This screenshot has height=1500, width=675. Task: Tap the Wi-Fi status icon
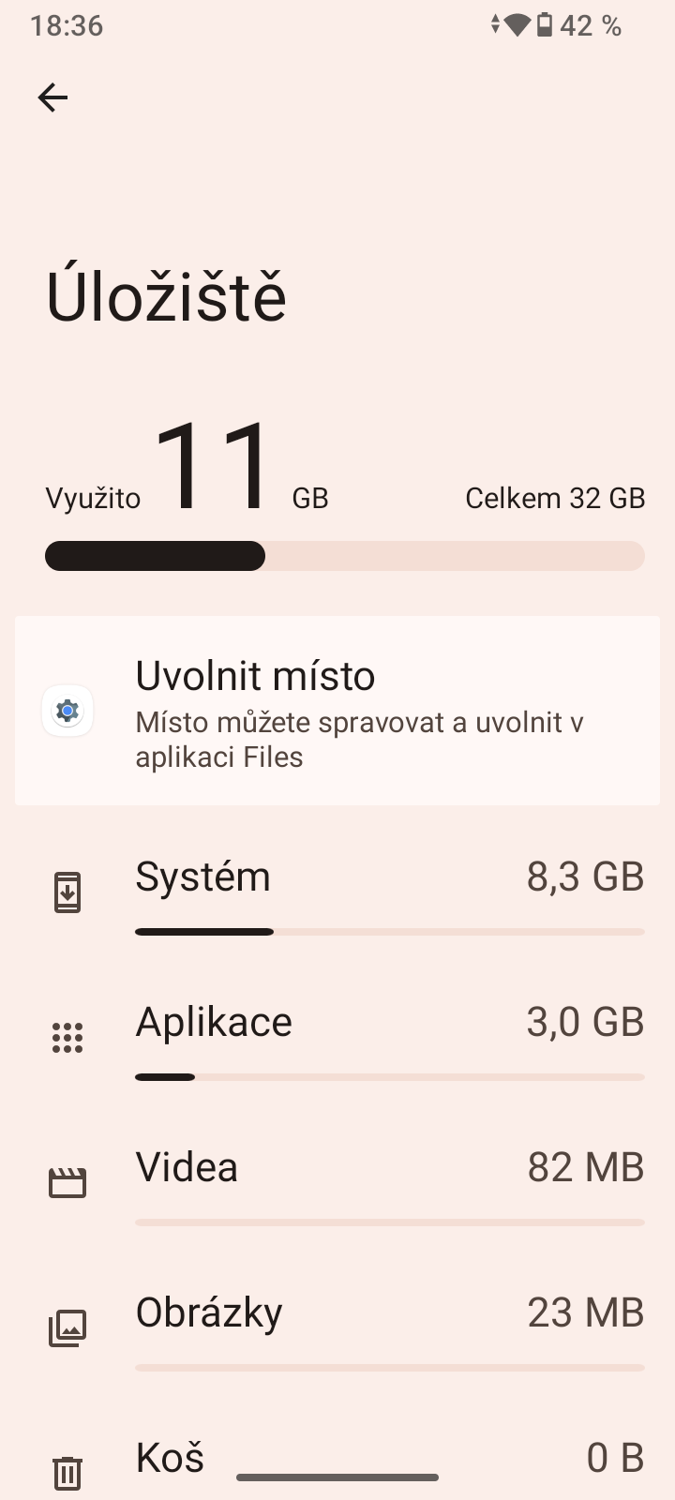click(517, 25)
